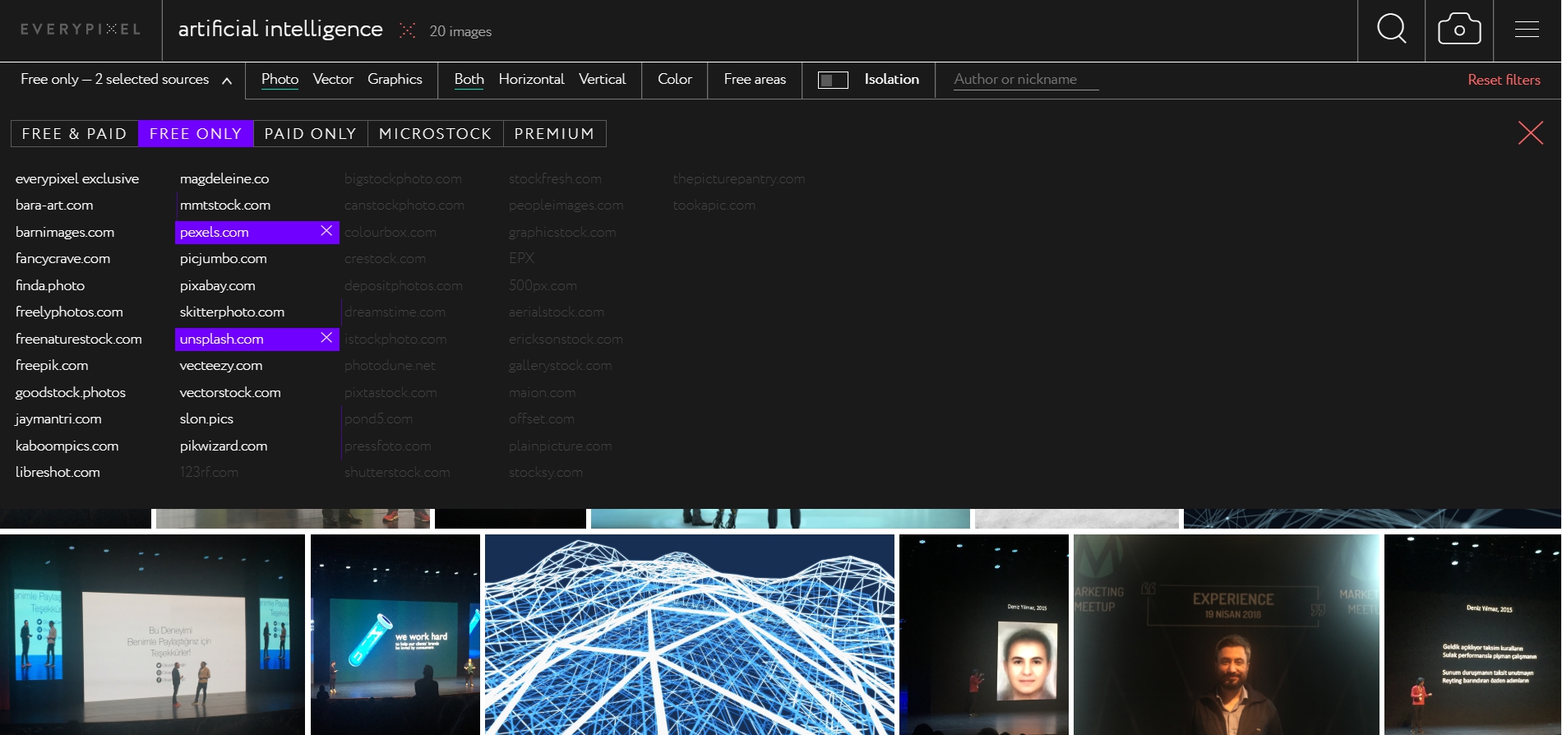Viewport: 1562px width, 735px height.
Task: Close the sources panel with red X
Action: click(x=1530, y=132)
